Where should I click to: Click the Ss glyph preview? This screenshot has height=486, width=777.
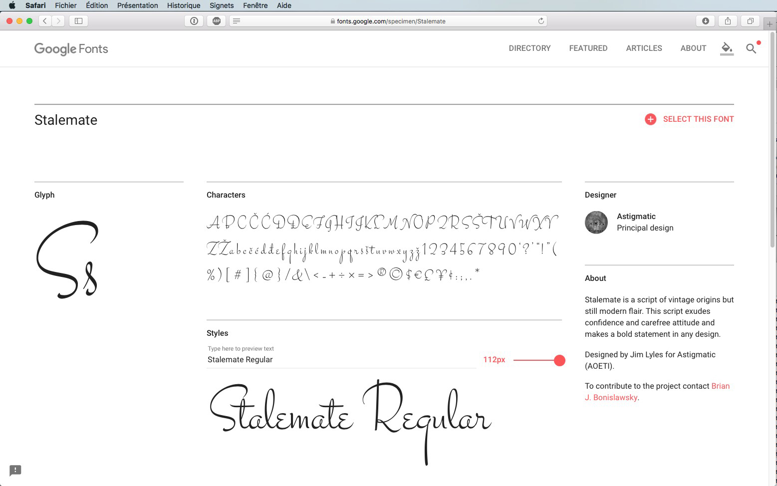pos(67,259)
